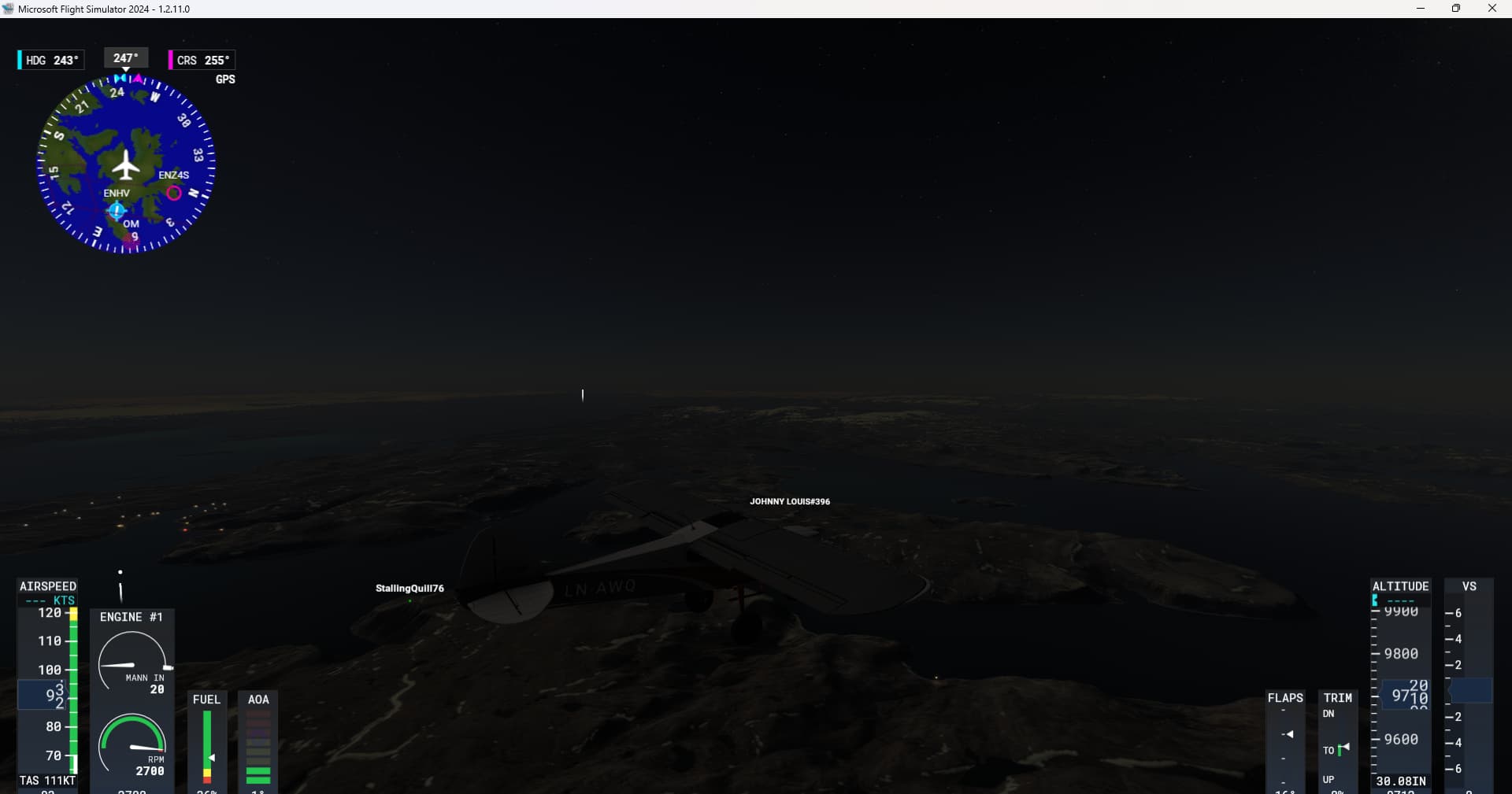Click the FUEL level bar
This screenshot has width=1512, height=794.
pyautogui.click(x=207, y=746)
